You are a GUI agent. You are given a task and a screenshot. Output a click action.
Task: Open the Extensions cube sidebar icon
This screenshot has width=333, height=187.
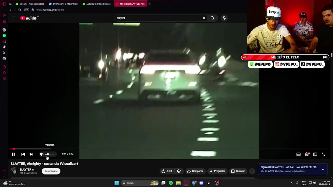tap(4, 73)
